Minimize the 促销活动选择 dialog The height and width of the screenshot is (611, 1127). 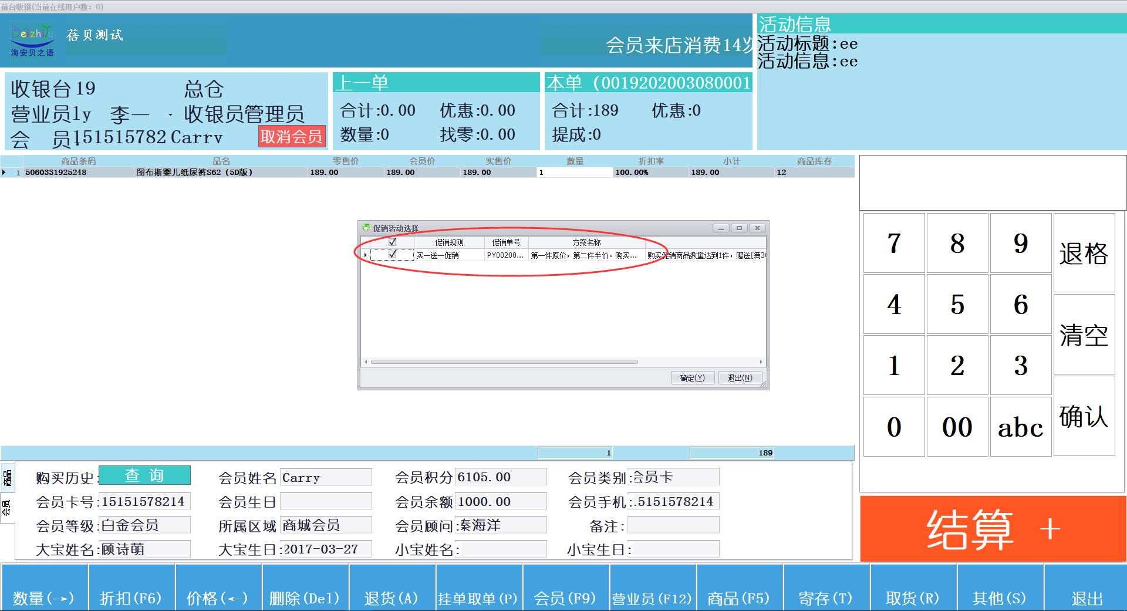point(721,228)
